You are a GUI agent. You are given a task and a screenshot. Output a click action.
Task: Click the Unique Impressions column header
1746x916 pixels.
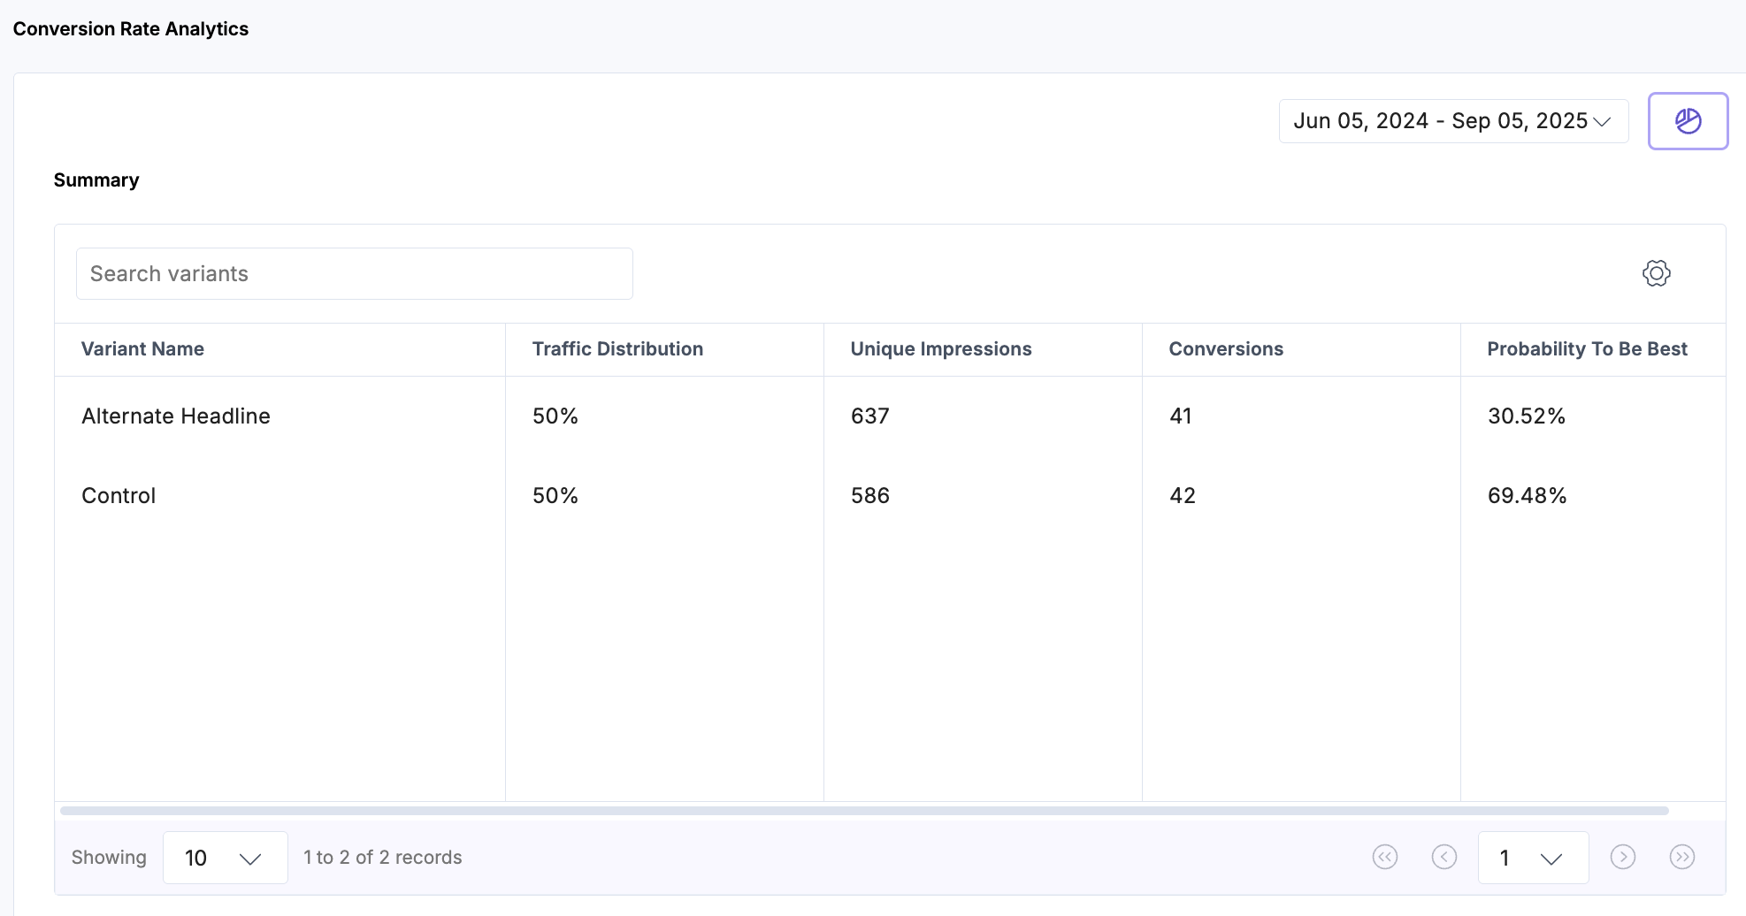(x=940, y=349)
